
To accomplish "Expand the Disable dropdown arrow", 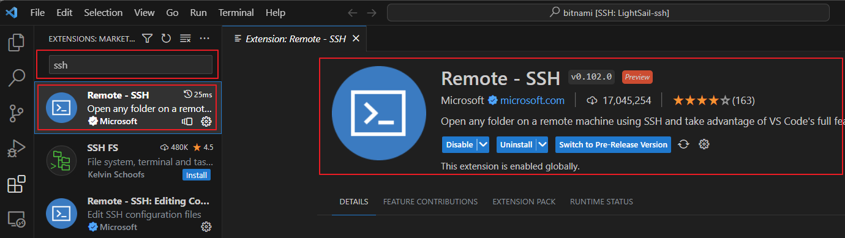I will coord(483,144).
